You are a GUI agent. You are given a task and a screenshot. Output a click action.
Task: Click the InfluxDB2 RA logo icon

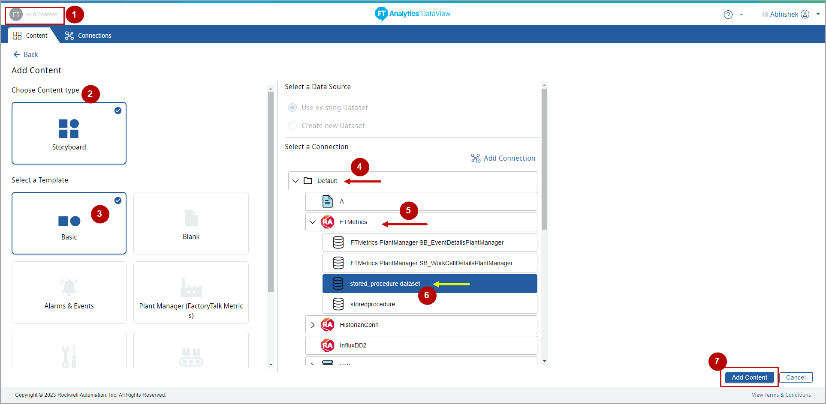tap(328, 345)
